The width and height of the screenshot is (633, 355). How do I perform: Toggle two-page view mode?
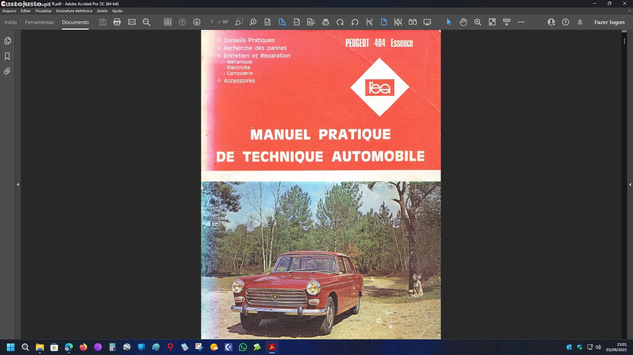pyautogui.click(x=412, y=22)
